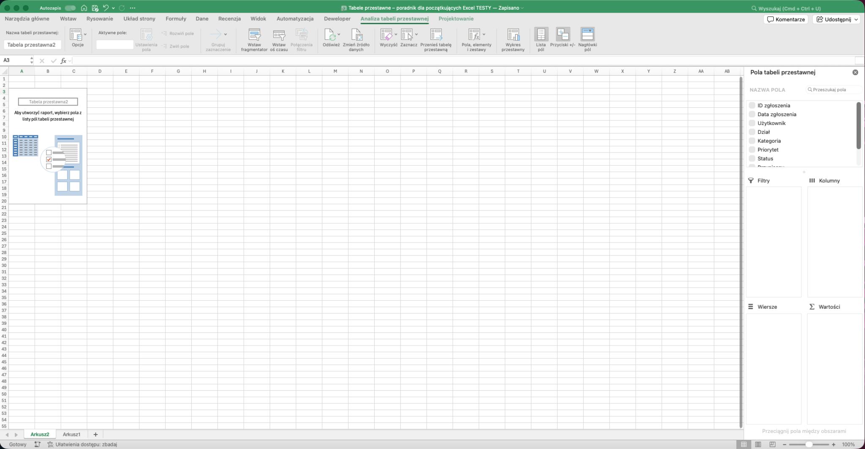Expand the Udostępnij dropdown arrow
This screenshot has width=865, height=449.
856,19
